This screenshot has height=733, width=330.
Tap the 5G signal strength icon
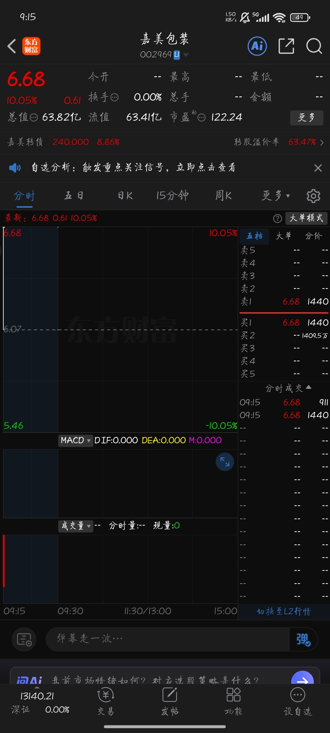tap(261, 17)
